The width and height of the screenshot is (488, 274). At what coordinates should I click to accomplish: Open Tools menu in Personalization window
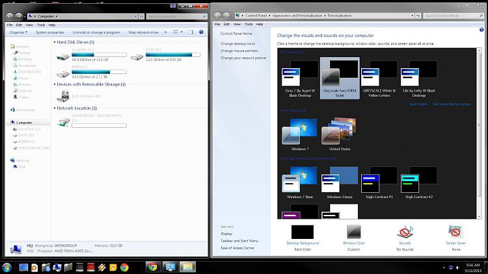pos(249,24)
